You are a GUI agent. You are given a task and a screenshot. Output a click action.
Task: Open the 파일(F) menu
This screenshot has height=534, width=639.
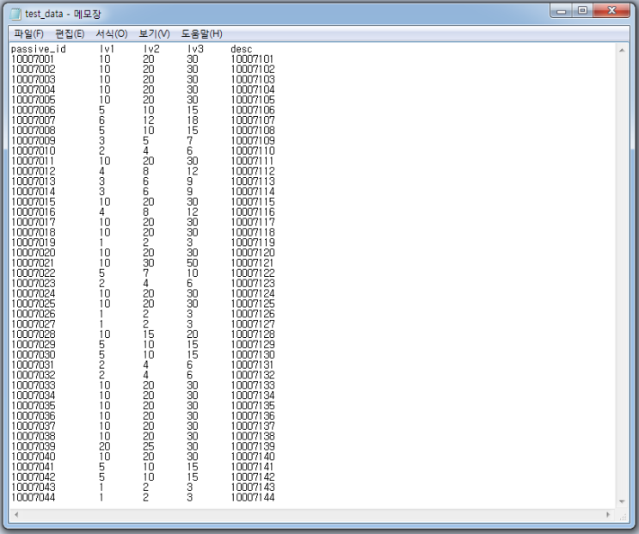[28, 34]
